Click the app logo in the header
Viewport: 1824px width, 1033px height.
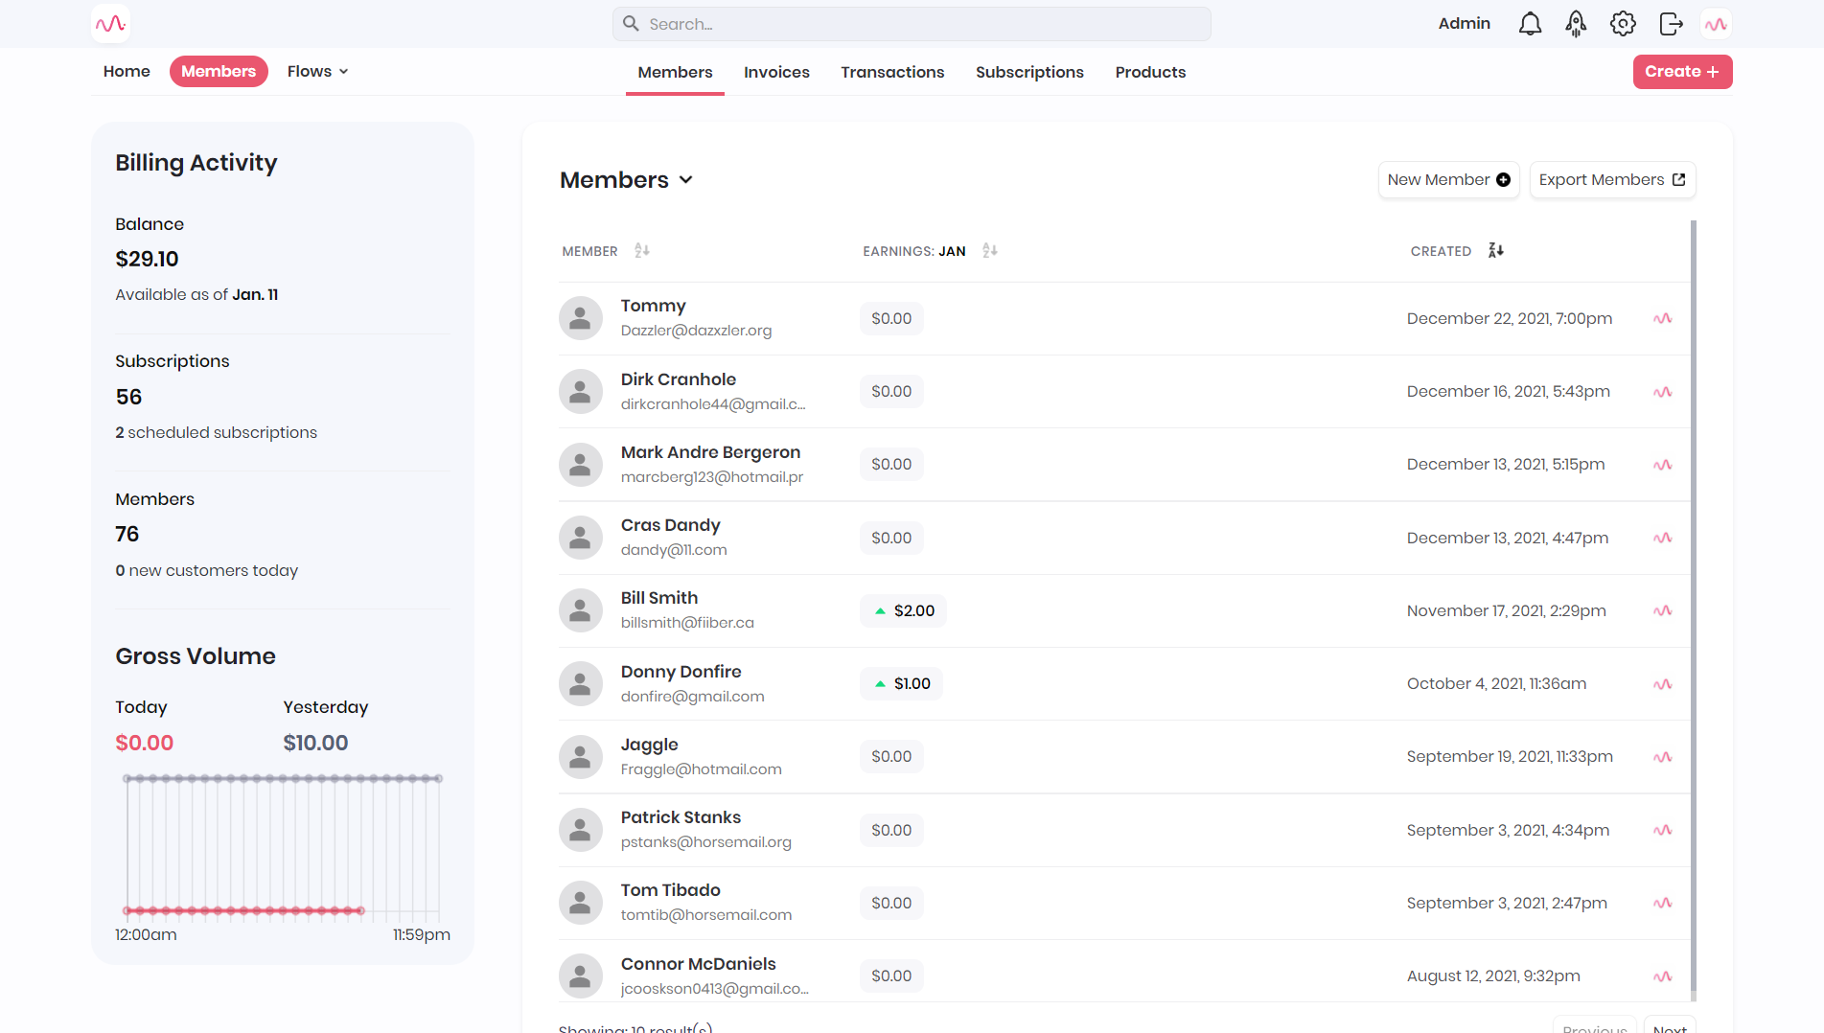tap(110, 24)
